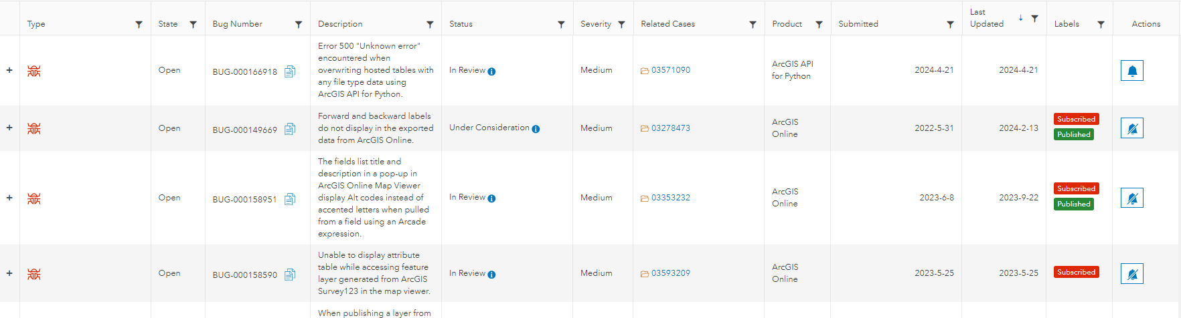This screenshot has width=1181, height=318.
Task: Open related case 03353232
Action: [670, 198]
